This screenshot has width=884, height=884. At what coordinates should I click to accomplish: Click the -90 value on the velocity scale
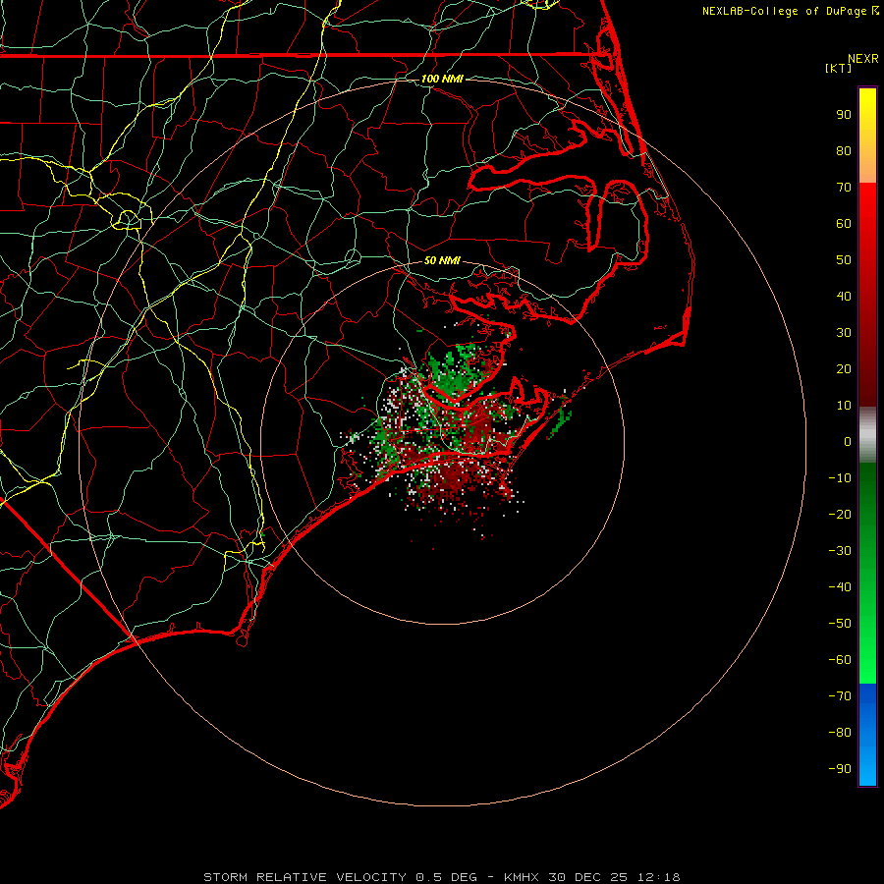[840, 768]
